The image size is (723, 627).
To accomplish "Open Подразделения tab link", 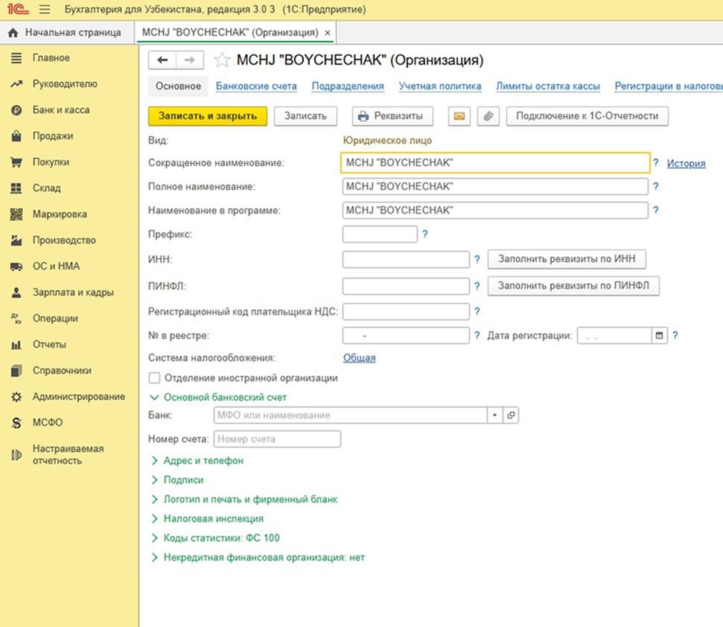I will click(x=348, y=86).
